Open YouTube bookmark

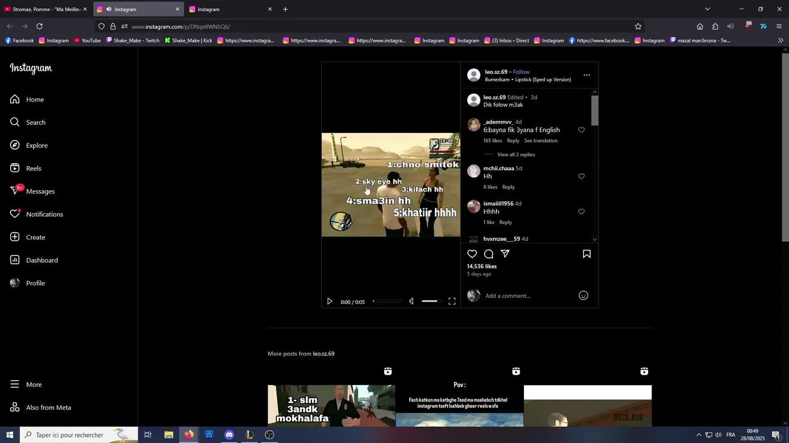87,41
